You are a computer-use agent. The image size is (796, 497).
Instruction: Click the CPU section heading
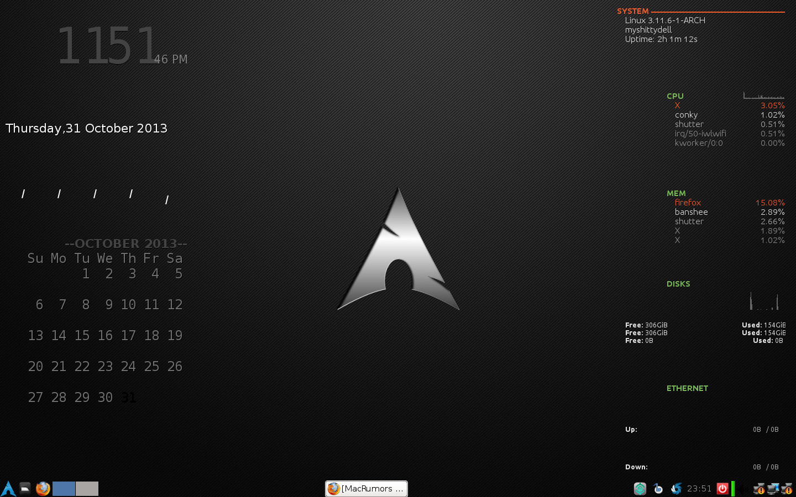(675, 96)
